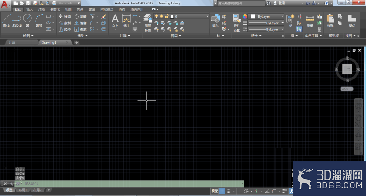Toggle object snap square icon in status bar

(x=274, y=191)
